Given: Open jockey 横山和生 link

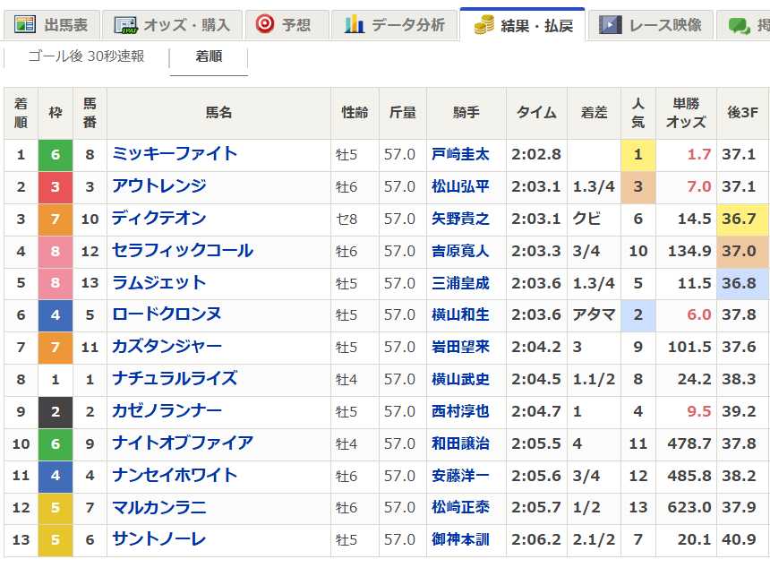Looking at the screenshot, I should [460, 315].
